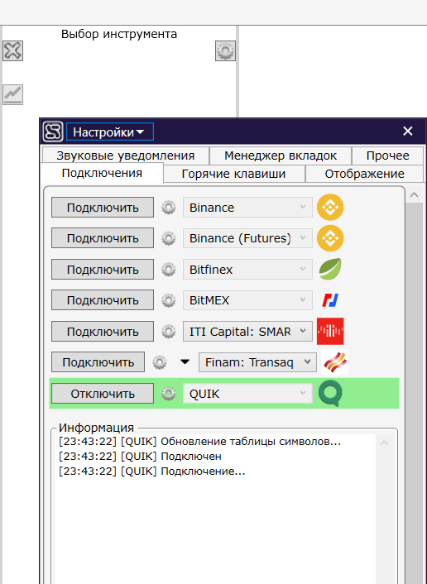Click the black arrow expander beside the Finam gear
This screenshot has width=427, height=584.
click(185, 362)
